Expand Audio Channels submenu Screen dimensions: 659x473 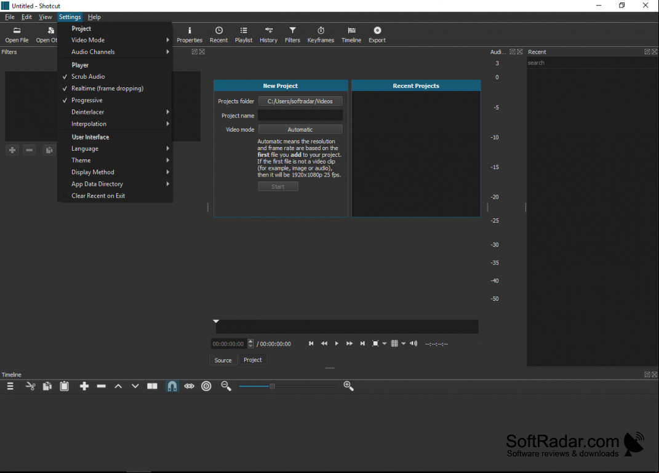[114, 52]
